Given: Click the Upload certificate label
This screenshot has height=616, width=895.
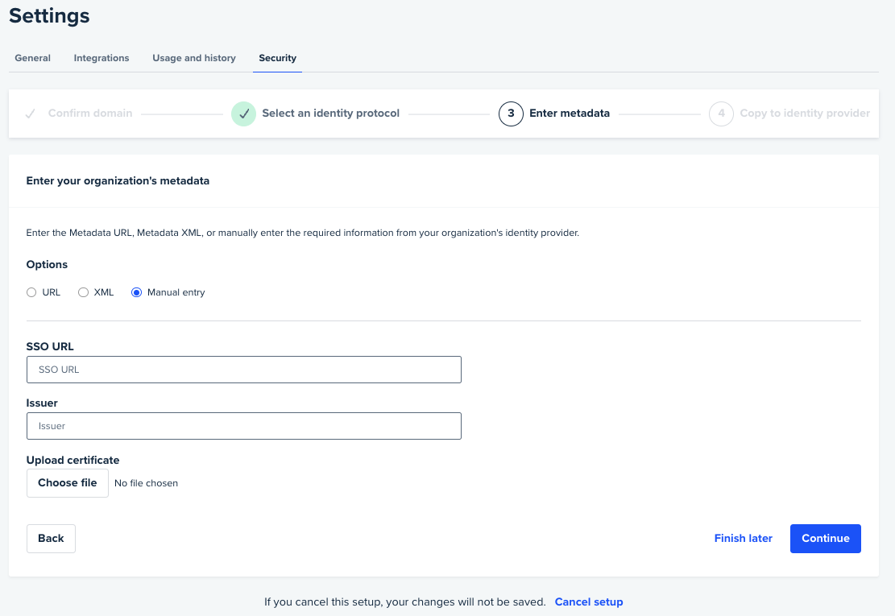Looking at the screenshot, I should click(73, 461).
